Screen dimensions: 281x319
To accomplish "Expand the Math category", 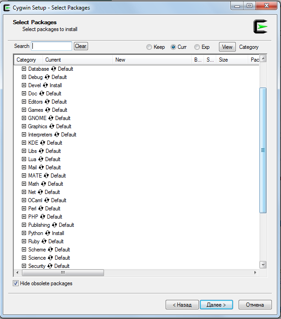I will (24, 184).
